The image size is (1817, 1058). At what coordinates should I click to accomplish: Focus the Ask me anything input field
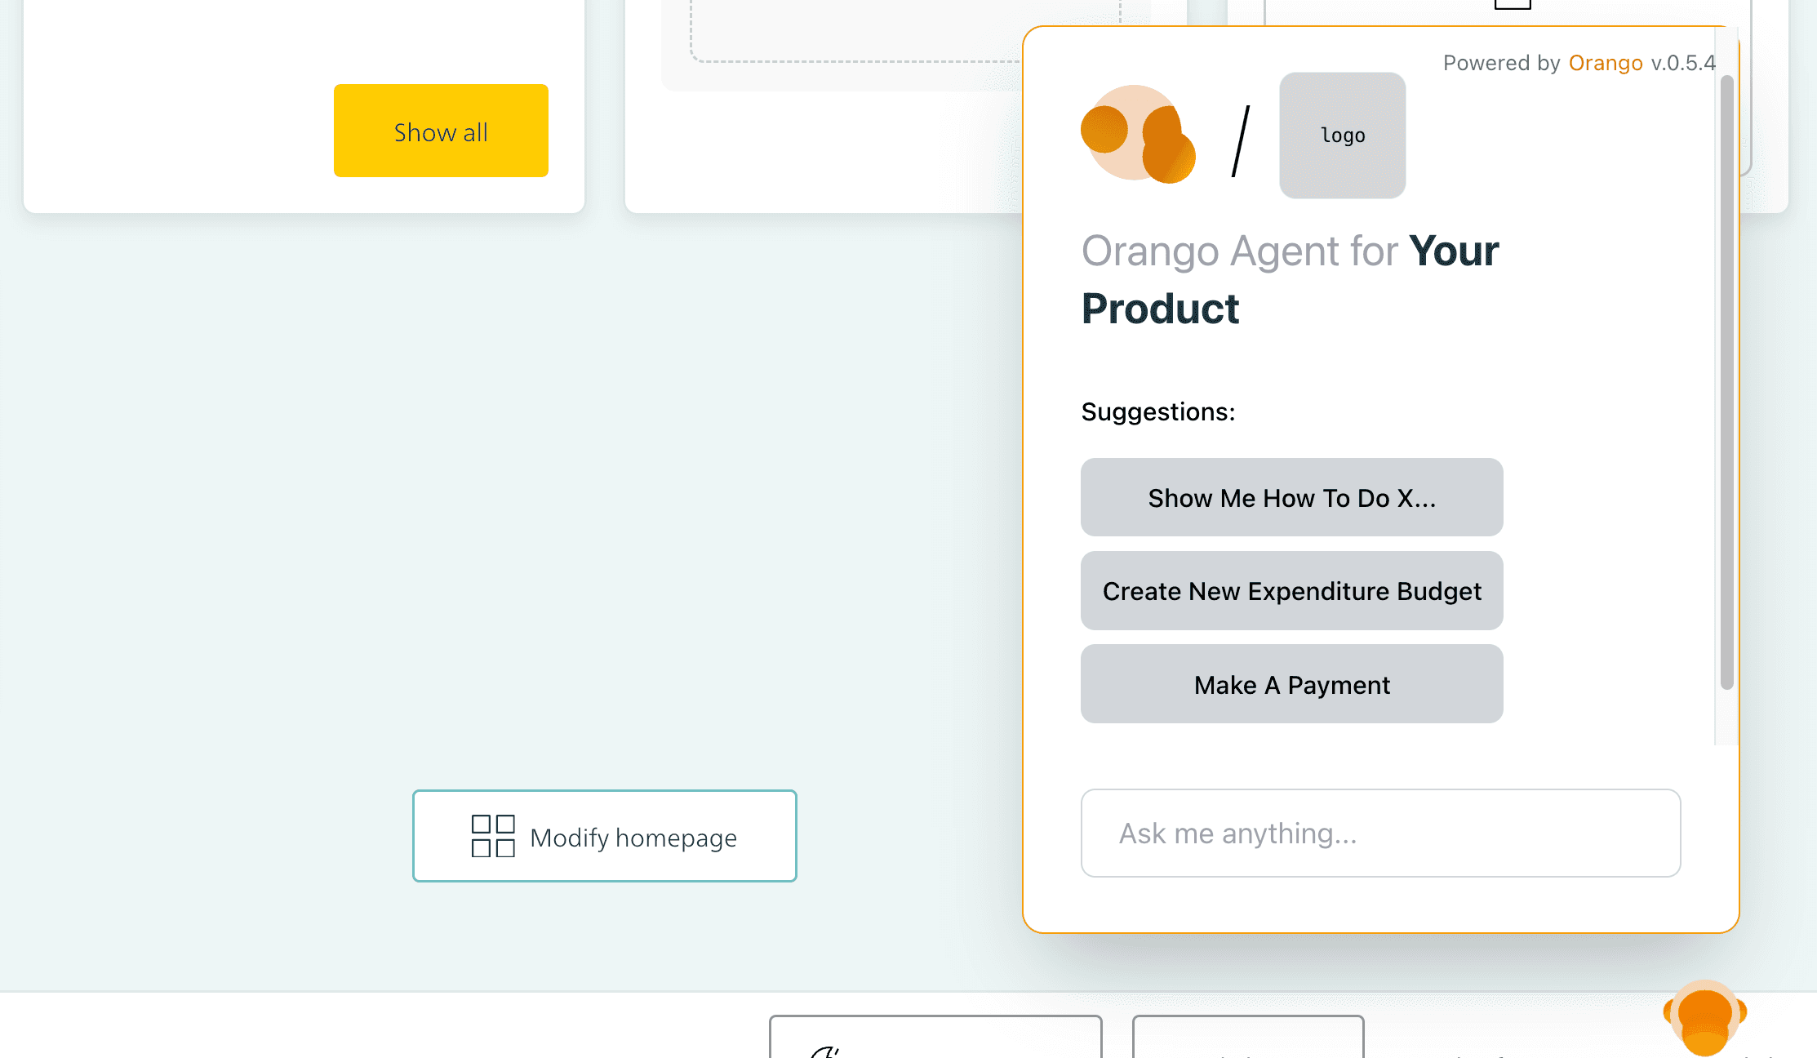[1380, 833]
